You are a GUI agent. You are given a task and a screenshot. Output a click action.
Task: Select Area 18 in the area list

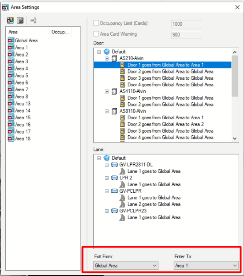point(23,138)
